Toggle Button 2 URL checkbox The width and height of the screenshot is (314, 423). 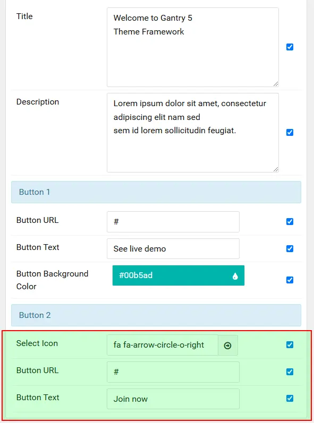290,372
